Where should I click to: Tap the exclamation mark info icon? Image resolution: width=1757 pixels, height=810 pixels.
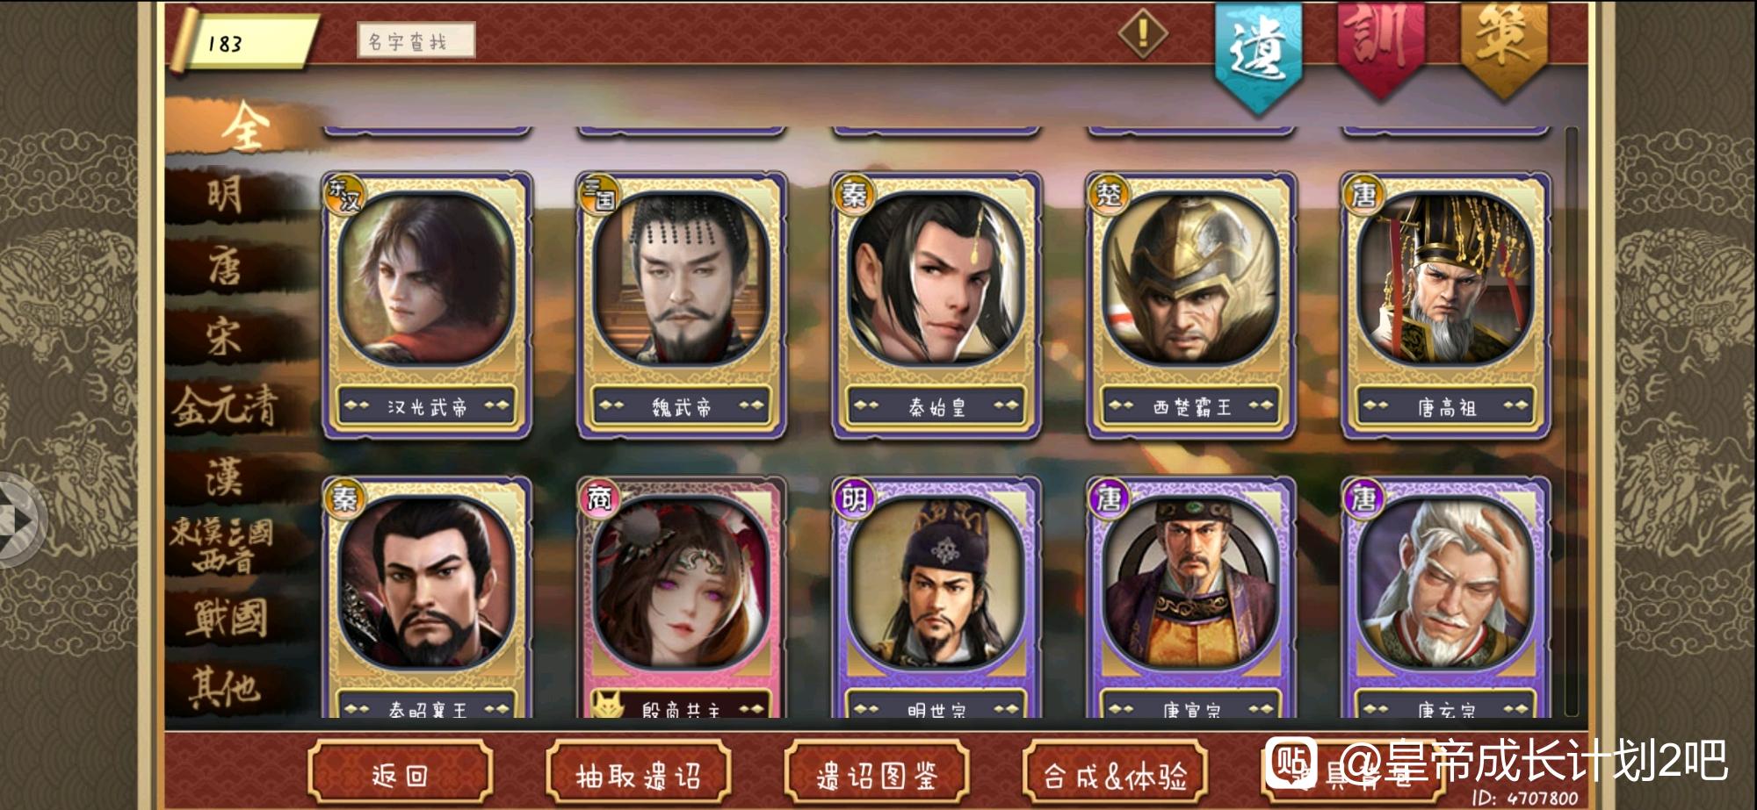1142,34
